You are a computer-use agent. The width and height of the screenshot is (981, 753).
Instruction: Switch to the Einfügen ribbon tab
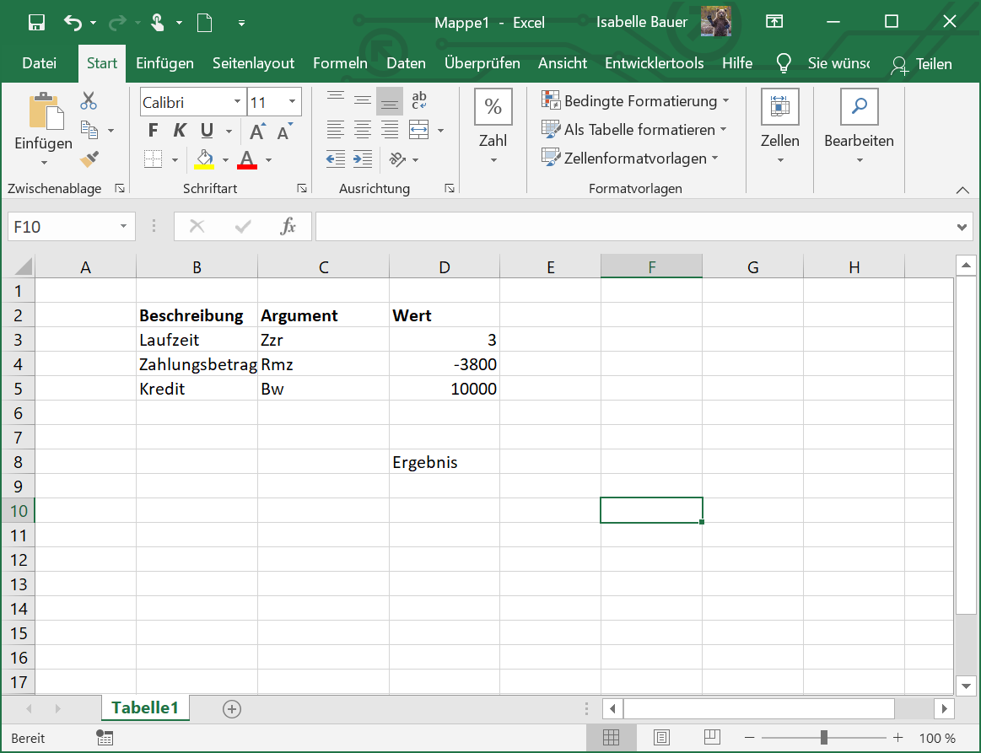164,63
